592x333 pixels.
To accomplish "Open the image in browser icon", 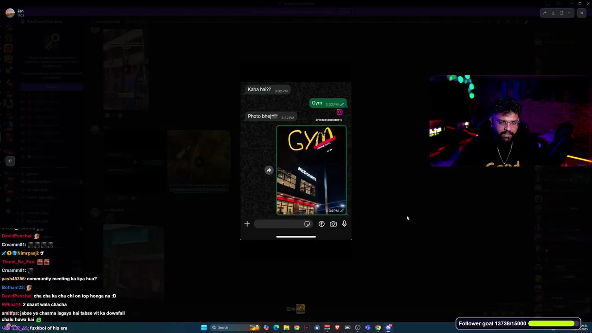I will pyautogui.click(x=561, y=13).
